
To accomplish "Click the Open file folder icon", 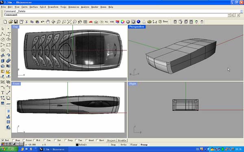I will click(x=11, y=22).
